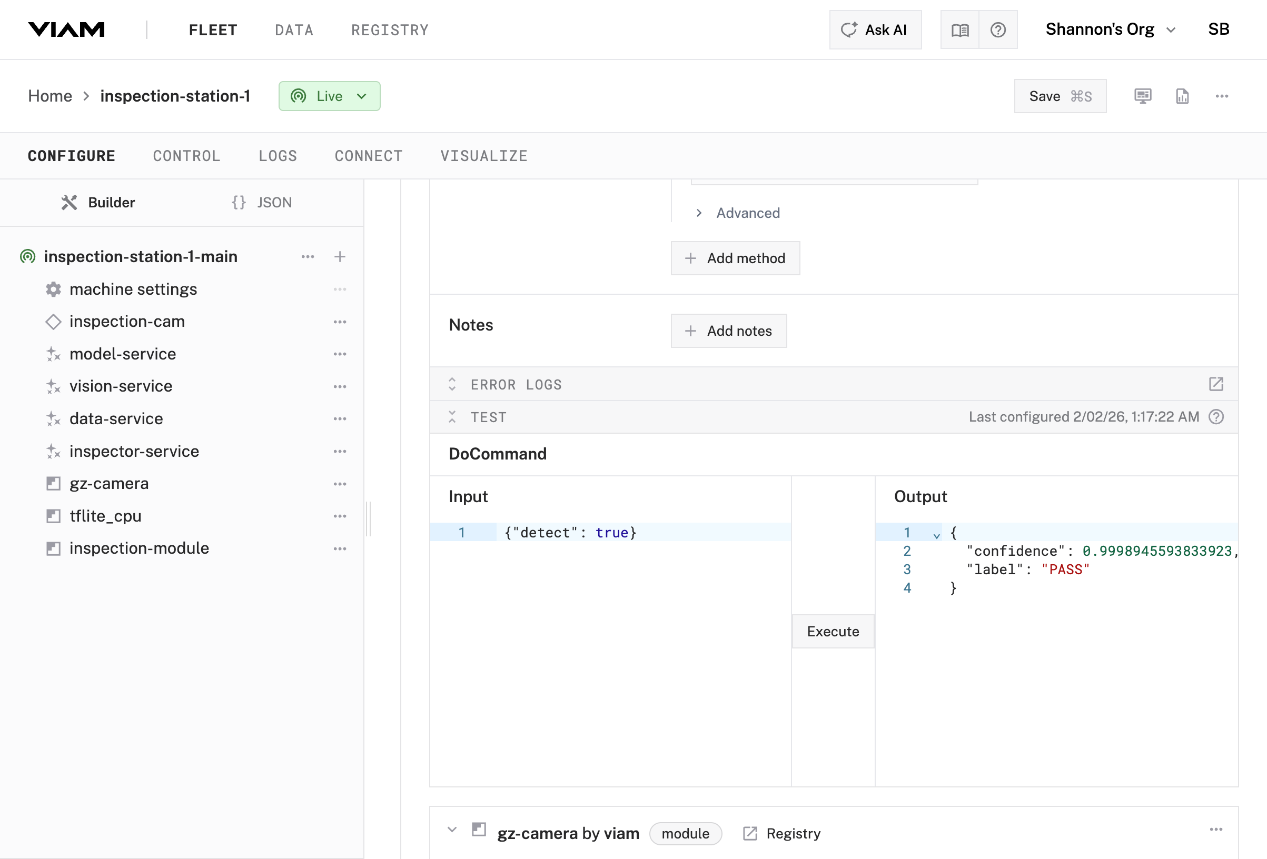Open error logs in new window icon
This screenshot has width=1267, height=859.
click(x=1216, y=384)
